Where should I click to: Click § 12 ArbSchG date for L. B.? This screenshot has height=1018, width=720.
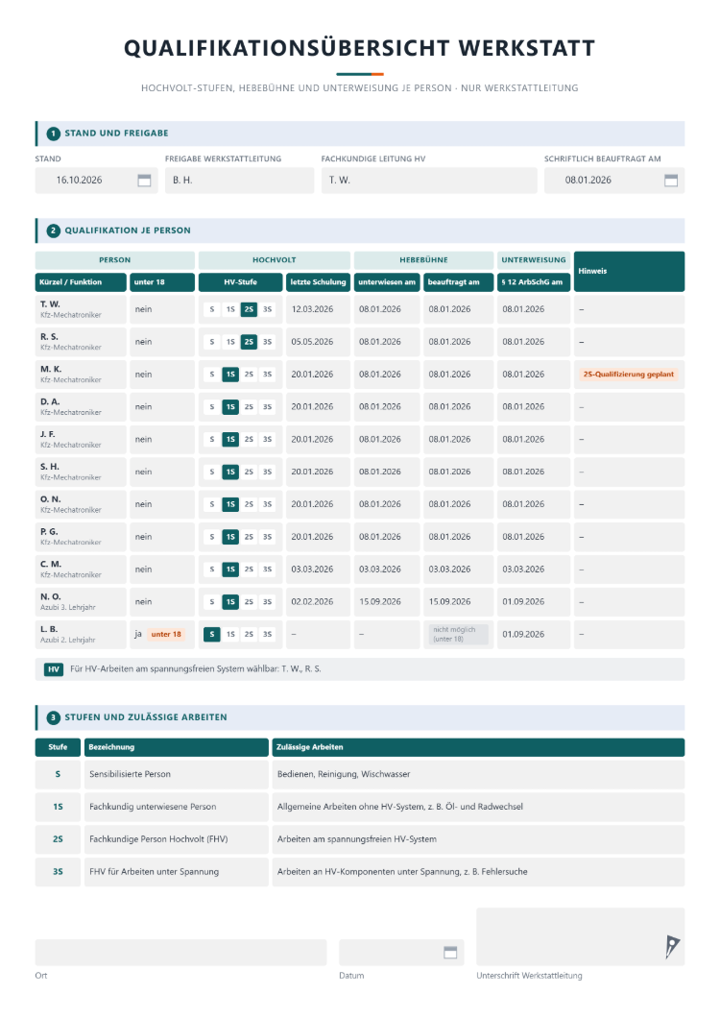[x=534, y=634]
